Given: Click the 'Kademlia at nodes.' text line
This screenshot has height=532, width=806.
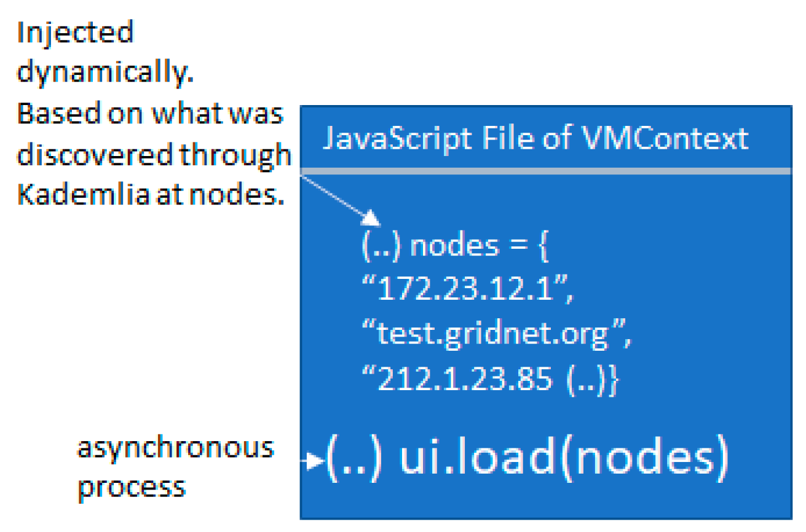Looking at the screenshot, I should click(149, 195).
